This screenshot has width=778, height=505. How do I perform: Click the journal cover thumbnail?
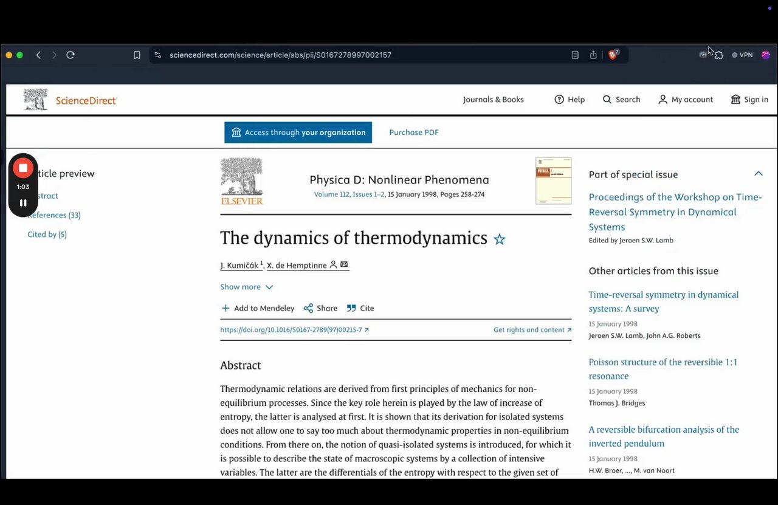(x=553, y=180)
